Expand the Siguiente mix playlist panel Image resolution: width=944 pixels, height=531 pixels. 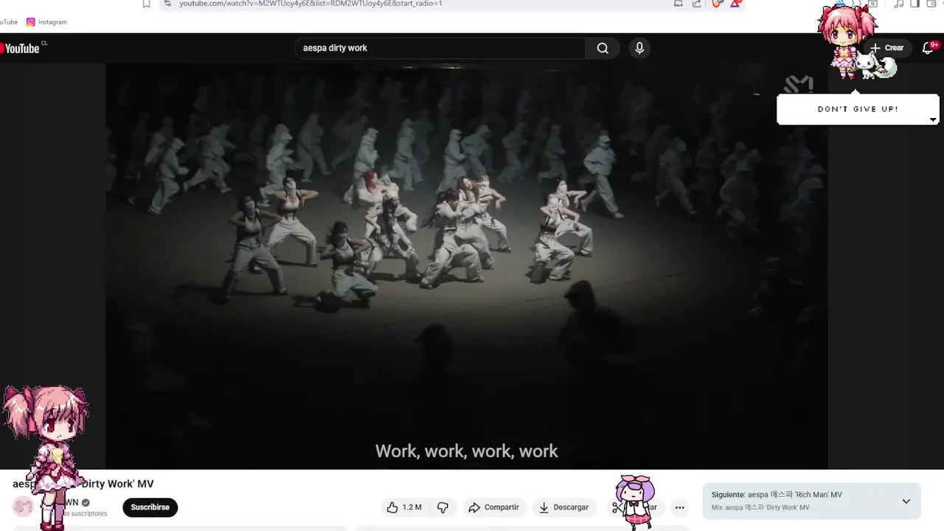coord(906,502)
